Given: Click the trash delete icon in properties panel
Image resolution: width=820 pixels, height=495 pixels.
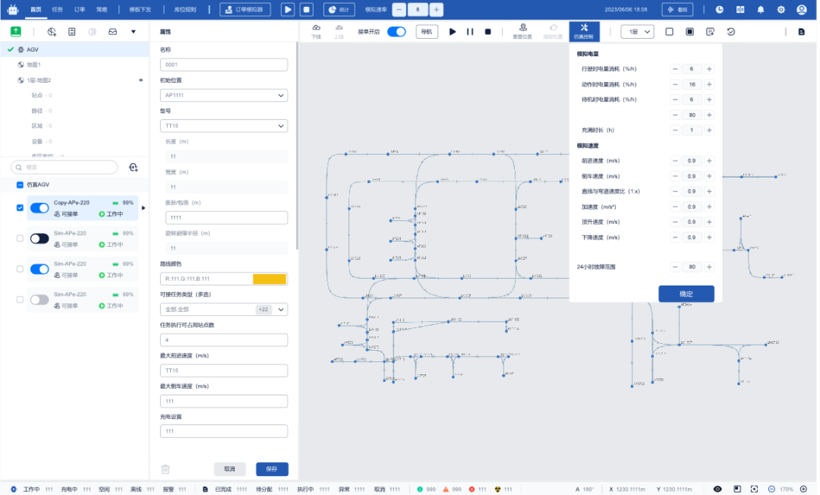Looking at the screenshot, I should 166,469.
